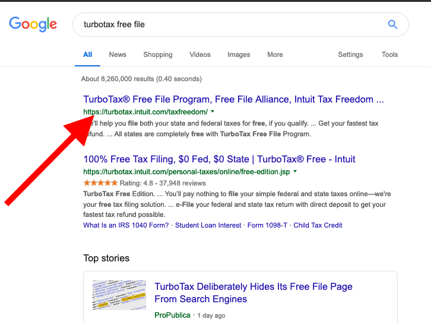This screenshot has height=323, width=431.
Task: Expand dropdown arrow next to free-edition.jsp URL
Action: [x=295, y=171]
